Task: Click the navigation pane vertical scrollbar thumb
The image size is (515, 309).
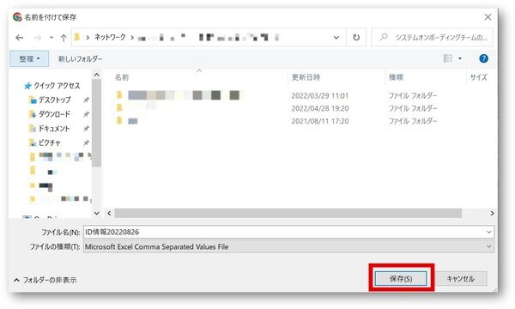Action: [96, 123]
